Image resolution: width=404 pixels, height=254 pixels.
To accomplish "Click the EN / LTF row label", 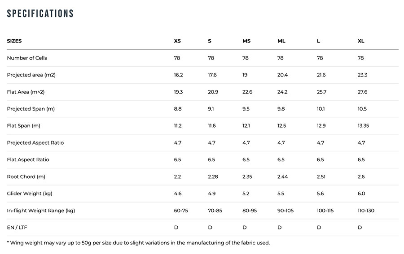I will [x=17, y=228].
